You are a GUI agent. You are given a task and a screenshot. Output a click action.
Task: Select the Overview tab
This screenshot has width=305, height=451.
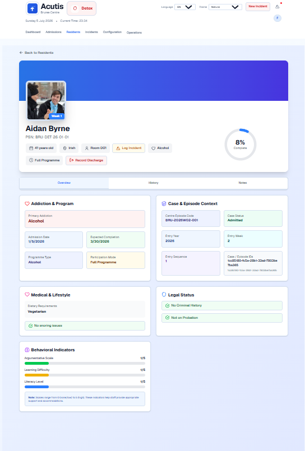[64, 183]
